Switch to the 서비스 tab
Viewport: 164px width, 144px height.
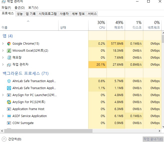click(92, 14)
